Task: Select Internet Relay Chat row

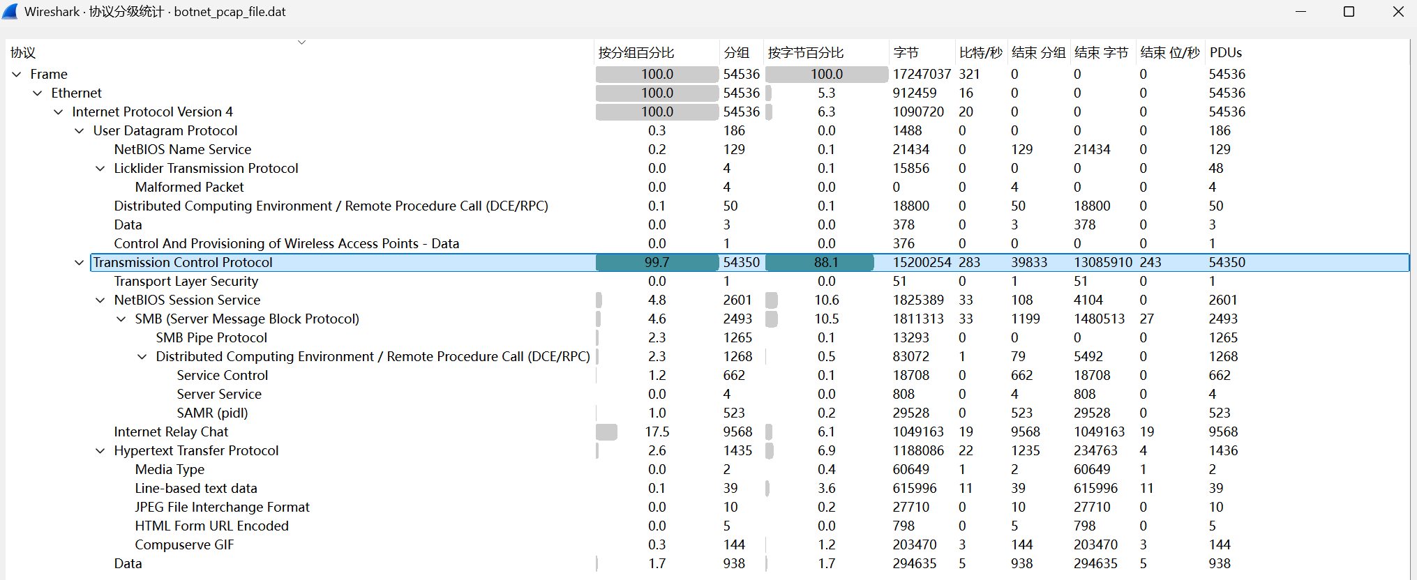Action: pos(708,432)
